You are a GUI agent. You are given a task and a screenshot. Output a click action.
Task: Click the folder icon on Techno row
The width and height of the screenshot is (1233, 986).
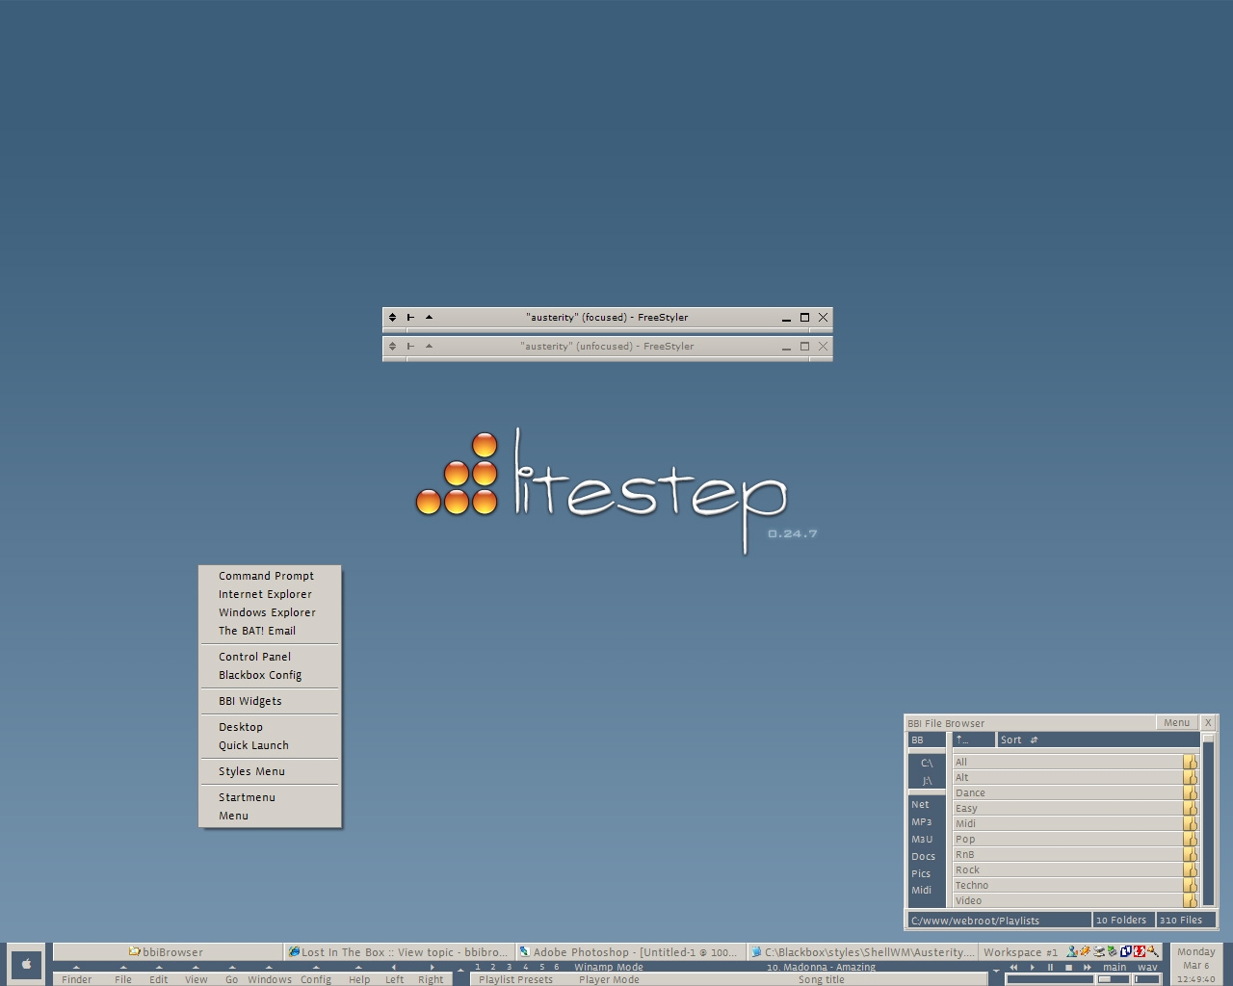tap(1190, 885)
